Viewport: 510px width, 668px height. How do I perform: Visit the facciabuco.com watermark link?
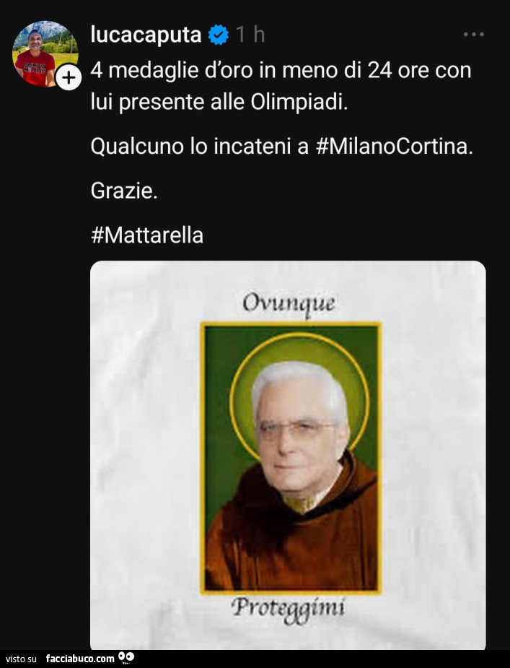pos(80,658)
